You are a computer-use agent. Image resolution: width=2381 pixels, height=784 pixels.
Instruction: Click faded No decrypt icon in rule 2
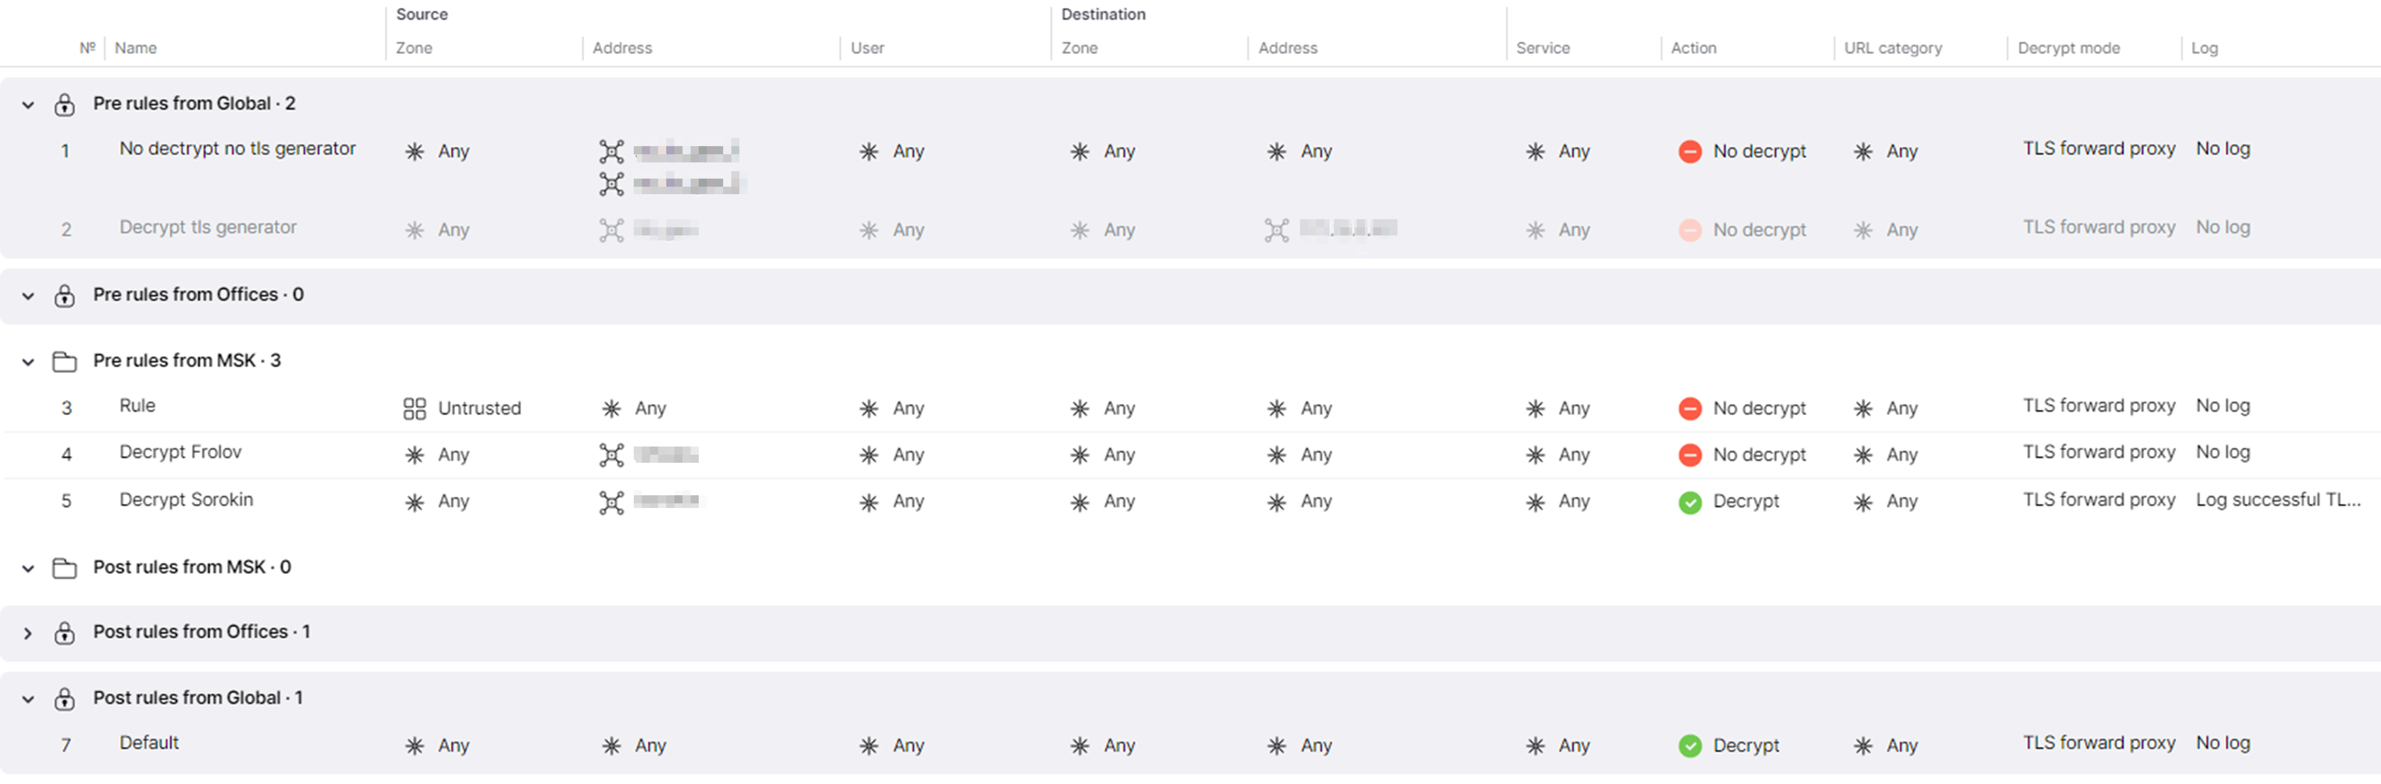pyautogui.click(x=1690, y=230)
